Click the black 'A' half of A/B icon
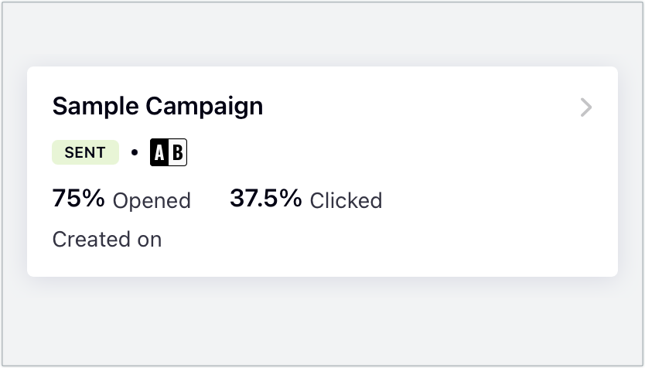The width and height of the screenshot is (645, 368). [159, 152]
